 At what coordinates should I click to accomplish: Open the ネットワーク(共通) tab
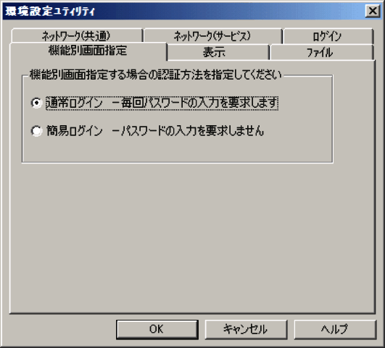77,35
